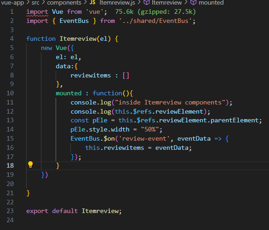Select the mounted breadcrumb symbol

point(211,3)
